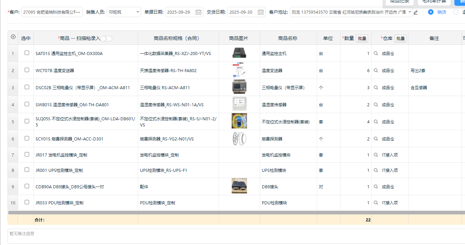Toggle the 扫描枪录入 switch
This screenshot has height=245, width=465.
point(106,39)
